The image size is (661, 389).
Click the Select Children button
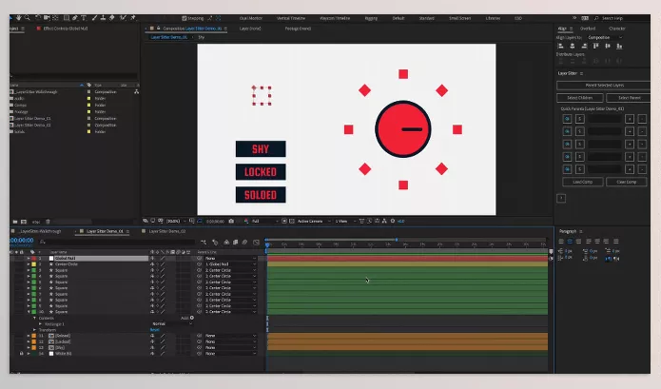tap(579, 98)
